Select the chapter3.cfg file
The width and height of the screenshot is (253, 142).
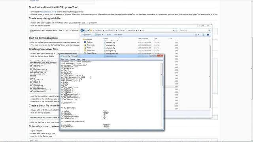(111, 48)
